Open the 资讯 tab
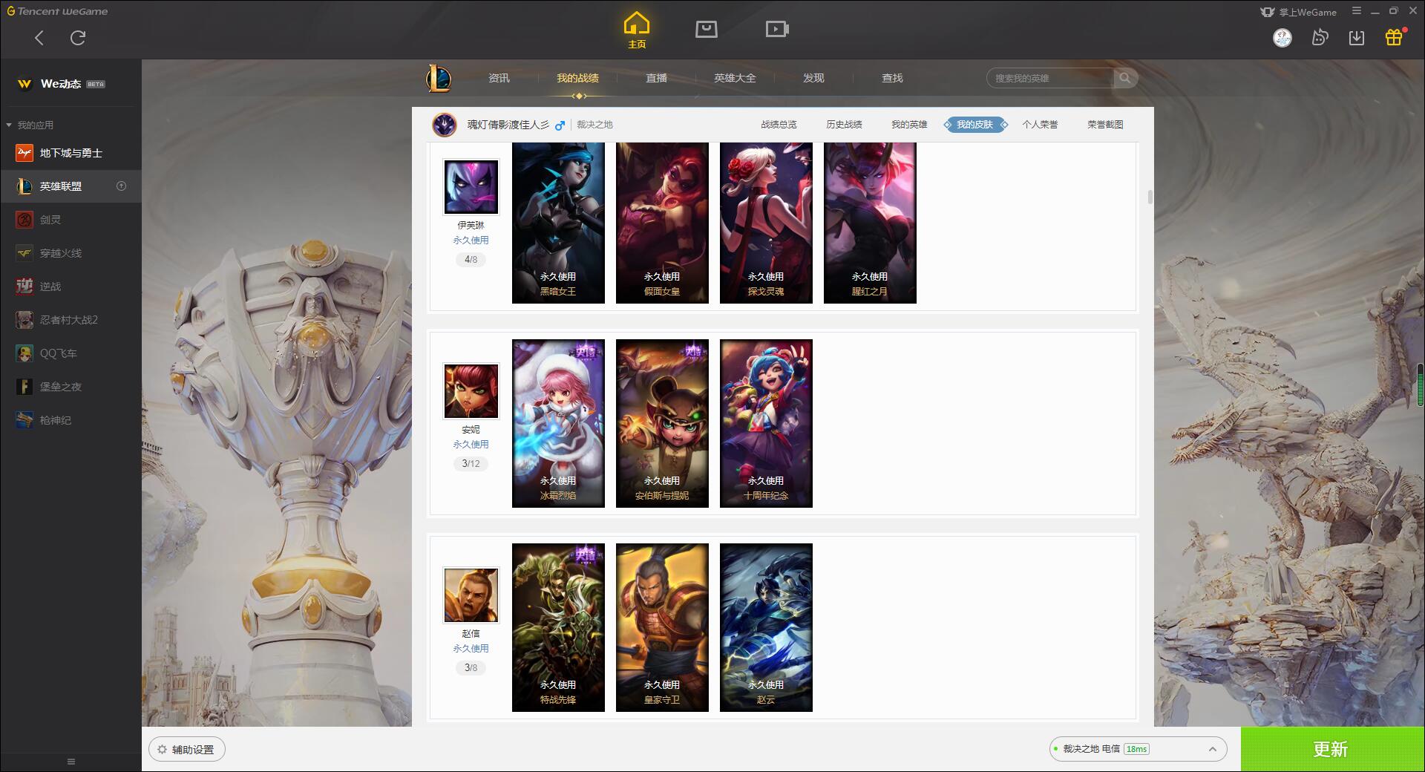This screenshot has height=772, width=1425. pos(499,78)
